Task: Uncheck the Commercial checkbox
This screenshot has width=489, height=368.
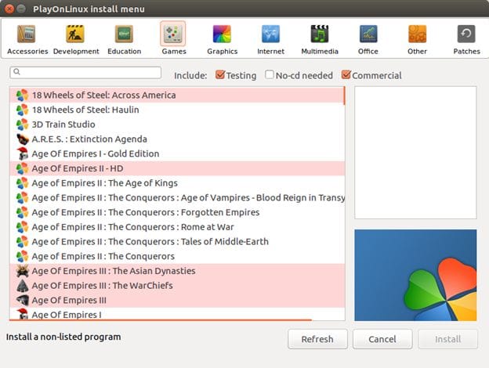Action: click(346, 75)
